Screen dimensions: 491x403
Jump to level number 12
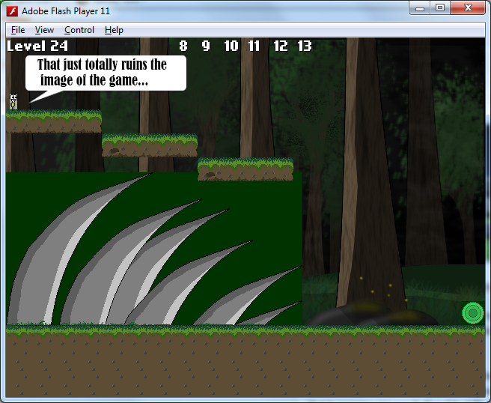(x=280, y=46)
